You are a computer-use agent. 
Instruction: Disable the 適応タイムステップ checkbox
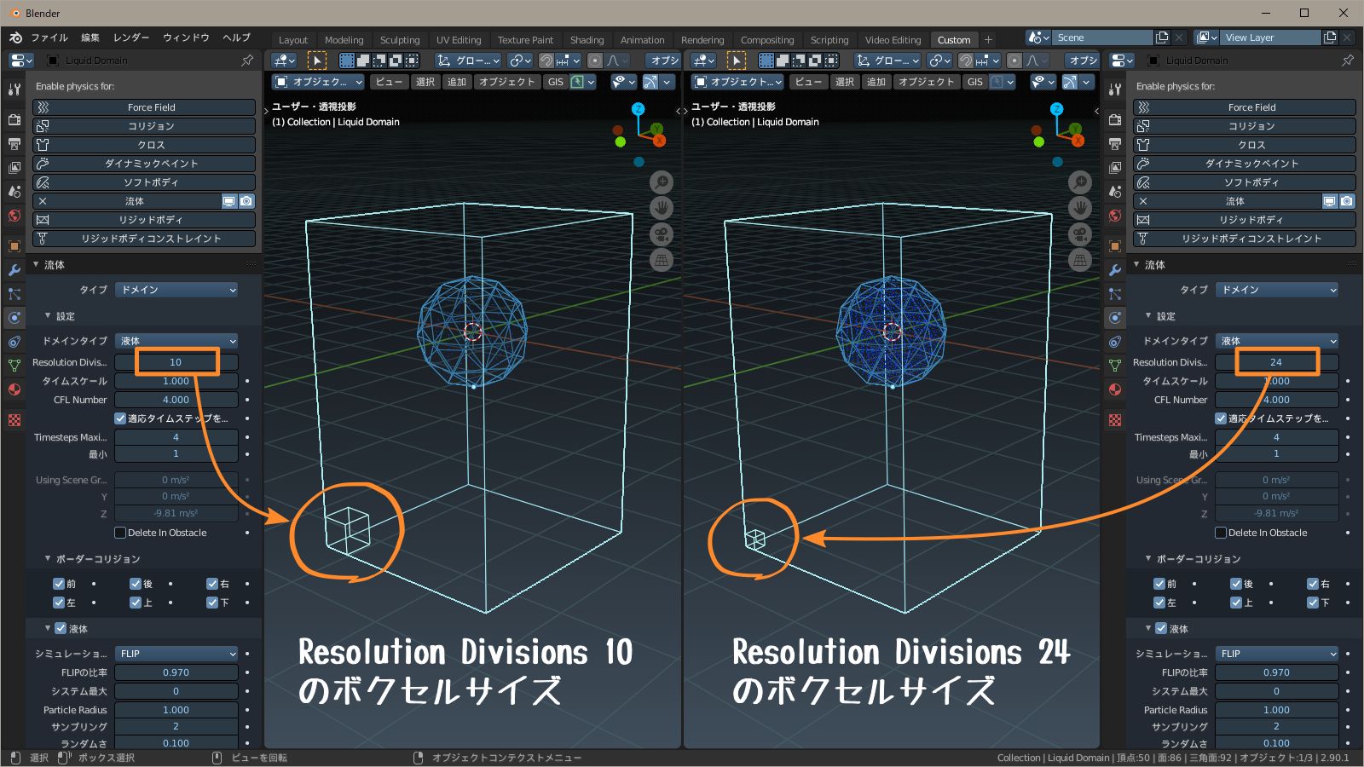click(120, 418)
